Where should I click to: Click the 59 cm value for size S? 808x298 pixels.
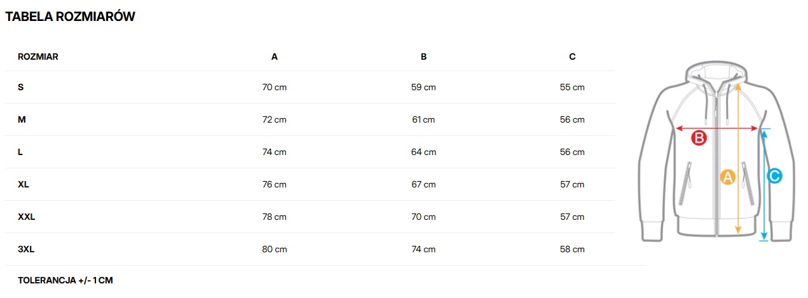point(423,87)
